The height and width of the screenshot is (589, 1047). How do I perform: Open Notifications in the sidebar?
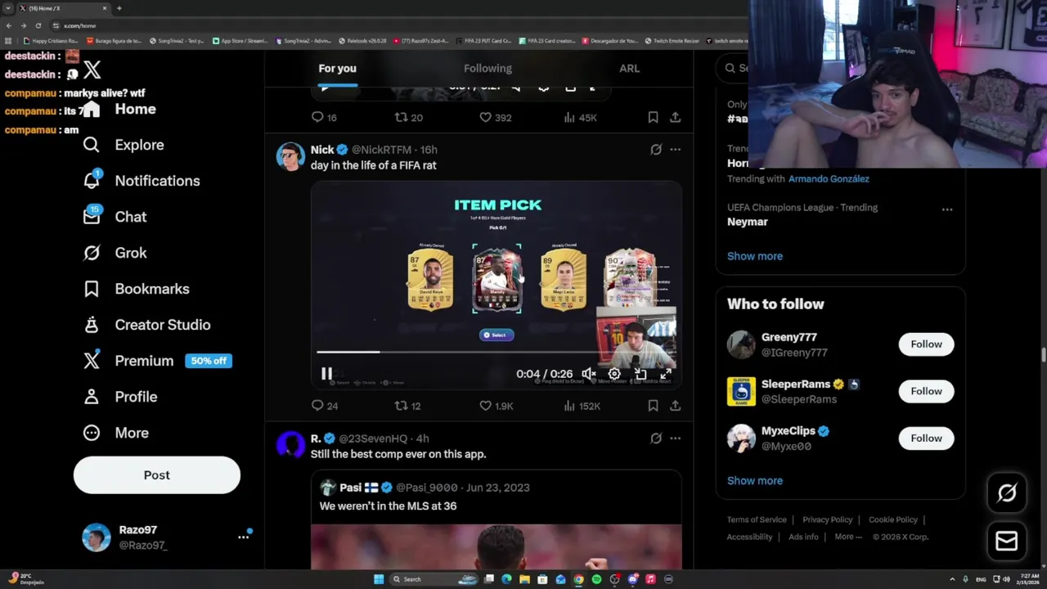pos(142,181)
